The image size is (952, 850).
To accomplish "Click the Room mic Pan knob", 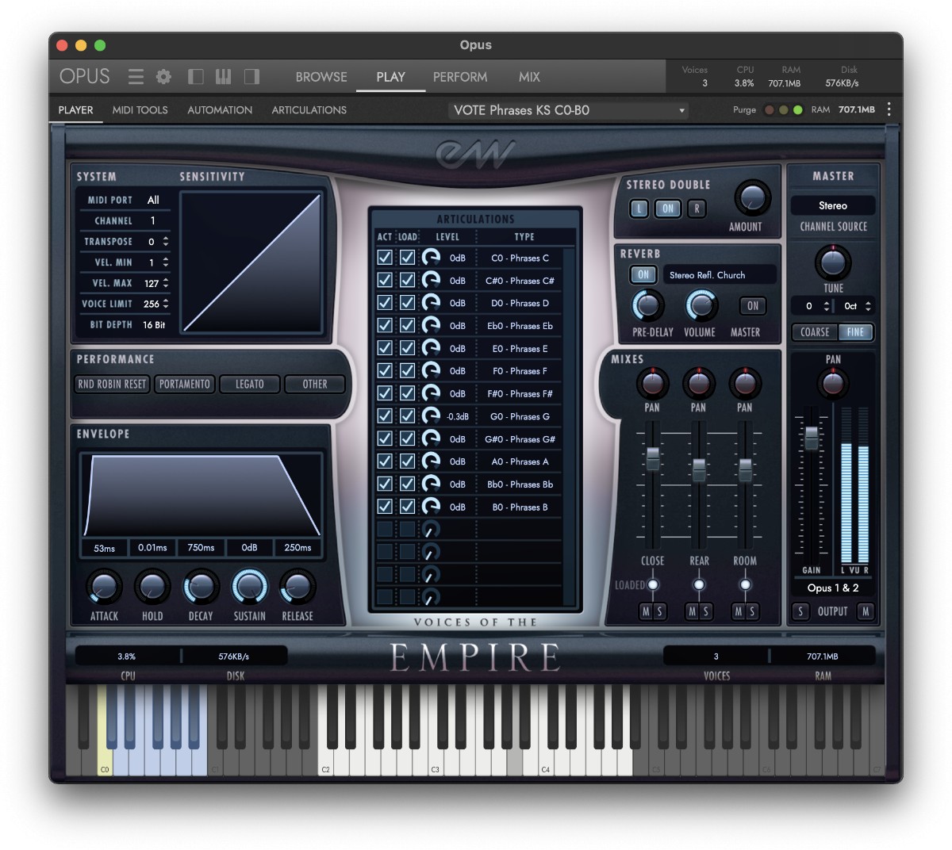I will pos(744,384).
